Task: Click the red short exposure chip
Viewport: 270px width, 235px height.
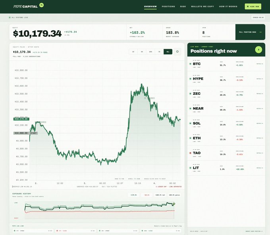Action: [x=147, y=195]
